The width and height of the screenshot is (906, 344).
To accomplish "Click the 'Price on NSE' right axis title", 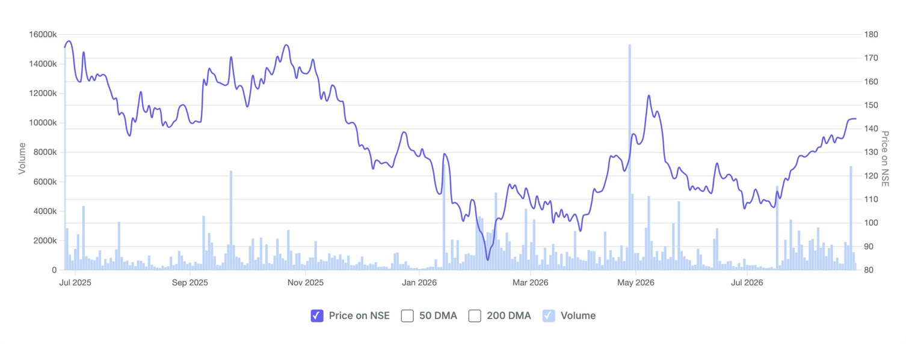I will coord(885,158).
